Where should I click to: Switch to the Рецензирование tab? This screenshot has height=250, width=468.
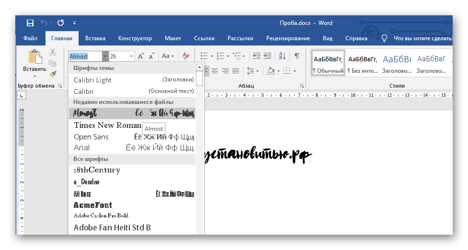288,38
